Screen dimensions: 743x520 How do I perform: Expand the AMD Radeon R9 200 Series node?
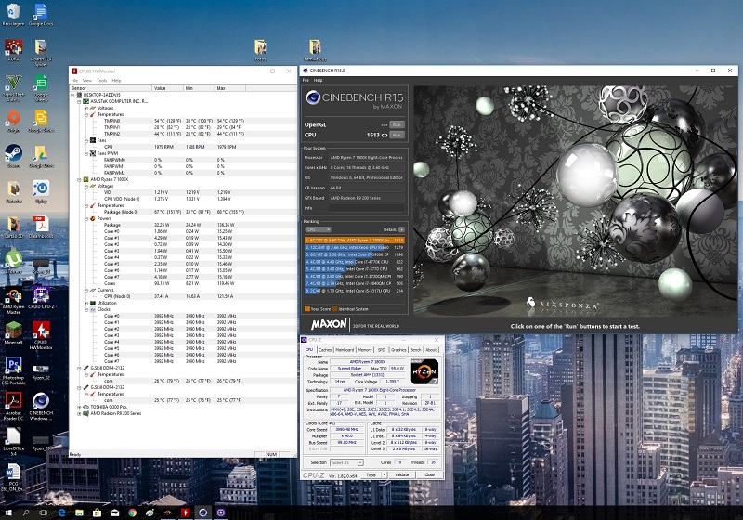[x=79, y=413]
